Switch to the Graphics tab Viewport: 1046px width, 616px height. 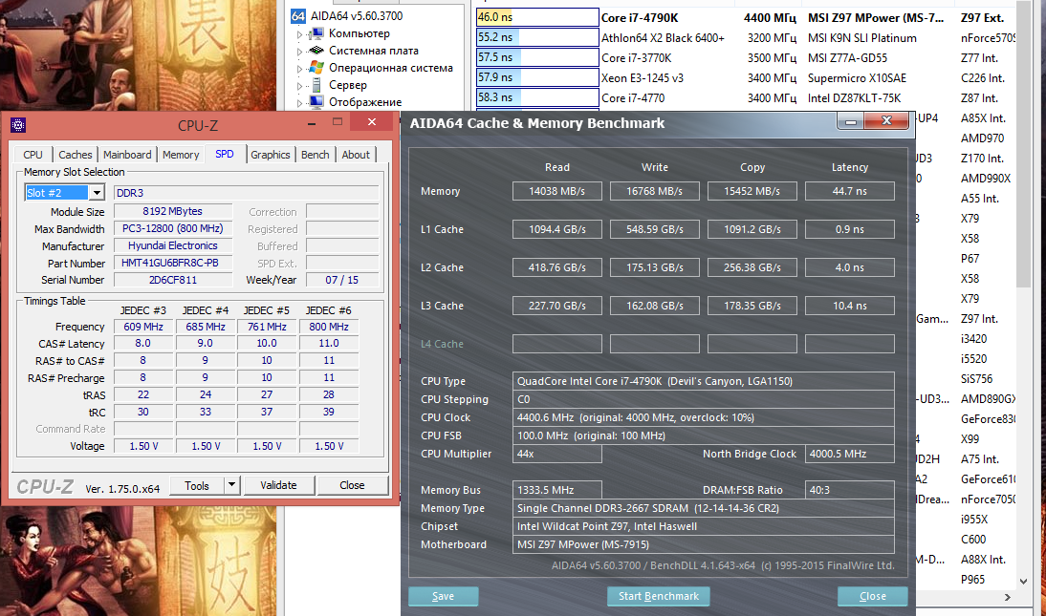(271, 155)
